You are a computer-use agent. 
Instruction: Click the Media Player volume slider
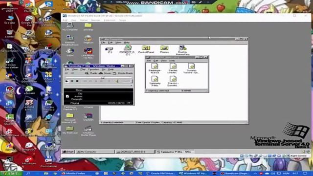(126, 81)
